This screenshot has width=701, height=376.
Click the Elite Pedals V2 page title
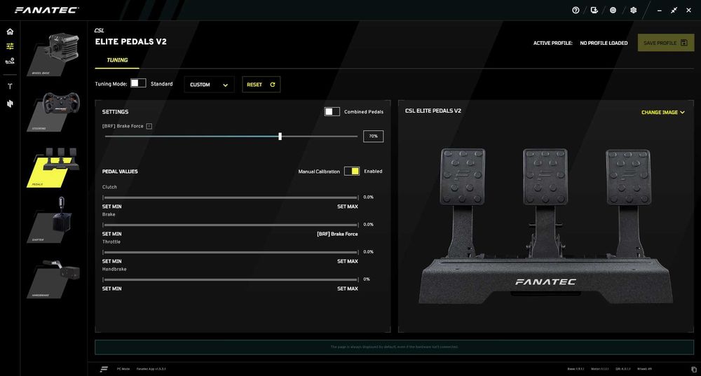pos(130,41)
